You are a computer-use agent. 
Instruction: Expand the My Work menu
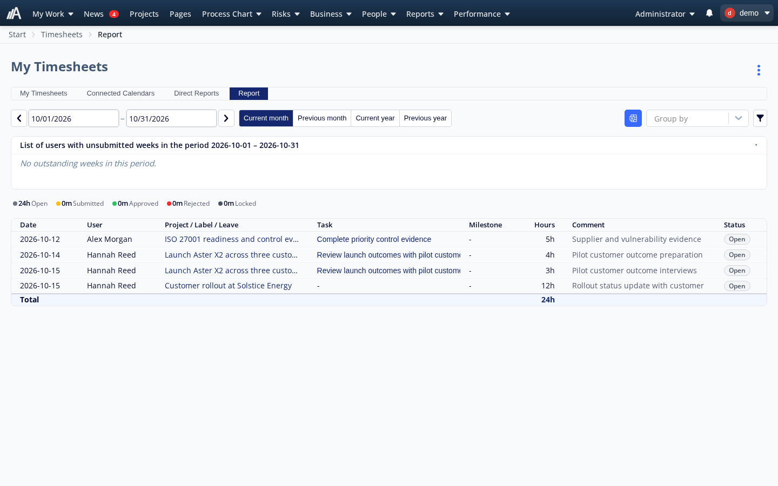click(52, 13)
